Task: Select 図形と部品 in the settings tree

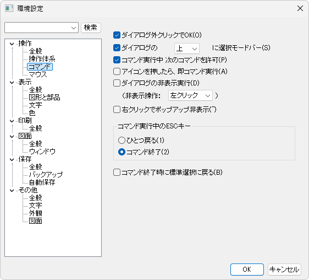Action: 45,97
